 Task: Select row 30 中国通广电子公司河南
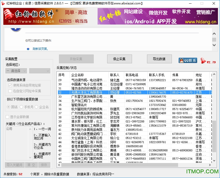[x=135, y=84]
